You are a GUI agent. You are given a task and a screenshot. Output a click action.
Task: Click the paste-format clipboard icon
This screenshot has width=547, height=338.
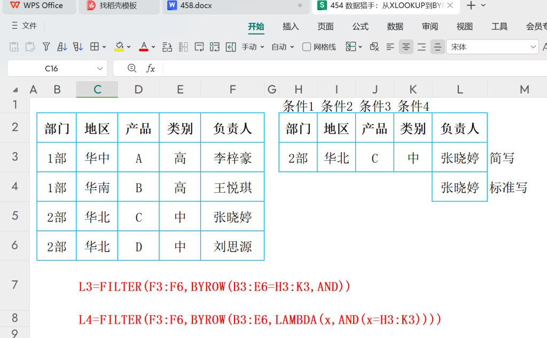pos(30,47)
